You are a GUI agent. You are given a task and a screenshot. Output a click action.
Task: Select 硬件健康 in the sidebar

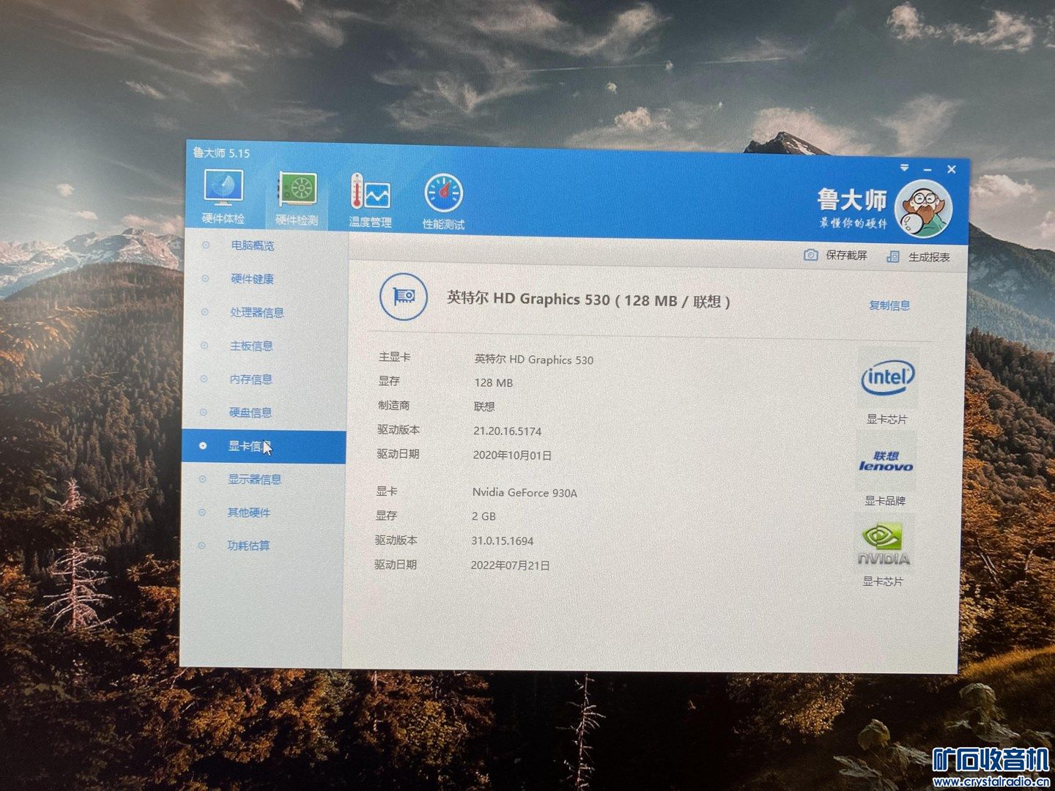[x=252, y=279]
